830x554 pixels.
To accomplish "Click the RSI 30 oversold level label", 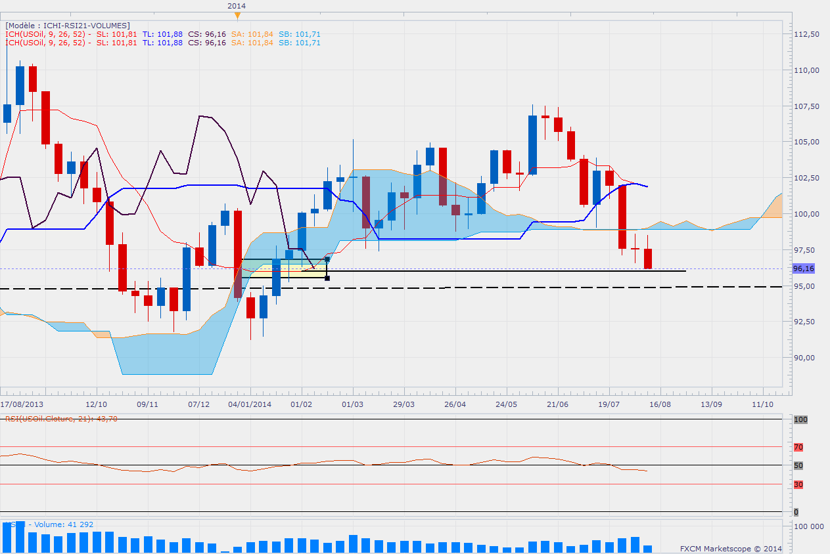I will [798, 484].
